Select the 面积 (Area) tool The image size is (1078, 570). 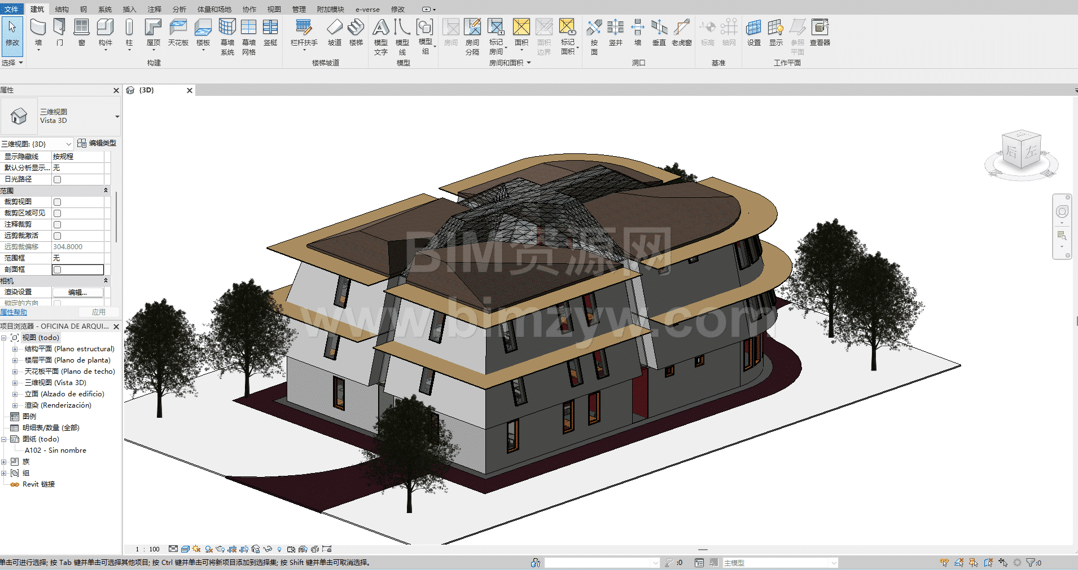pyautogui.click(x=522, y=34)
